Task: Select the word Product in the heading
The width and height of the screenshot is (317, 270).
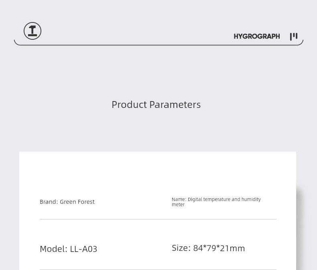Action: pos(129,105)
